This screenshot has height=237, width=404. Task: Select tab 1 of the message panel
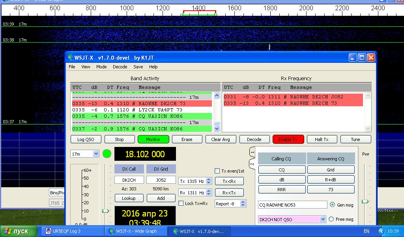pos(252,152)
